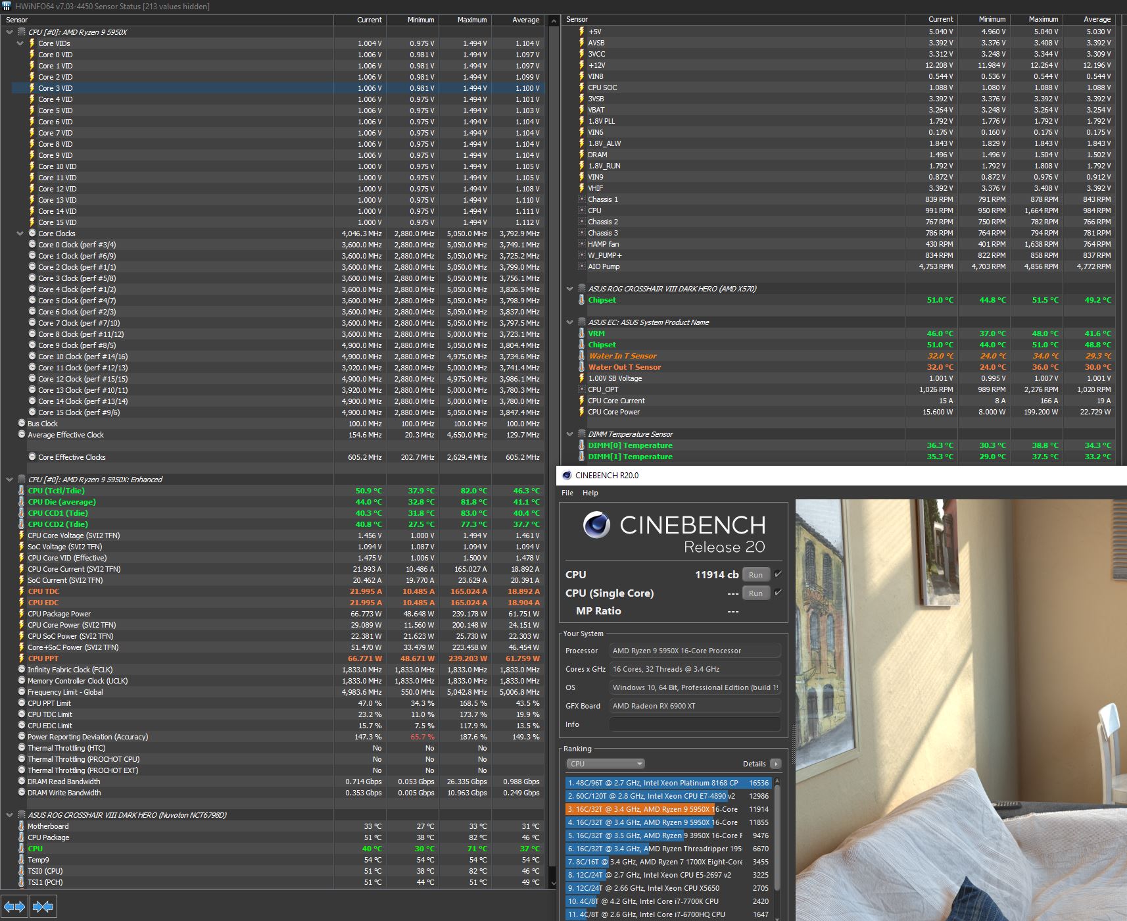Collapse the DIMM Temperature Sensor section
1127x921 pixels.
tap(569, 434)
